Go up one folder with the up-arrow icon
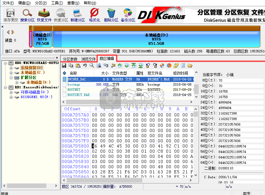The image size is (265, 195). click(64, 73)
